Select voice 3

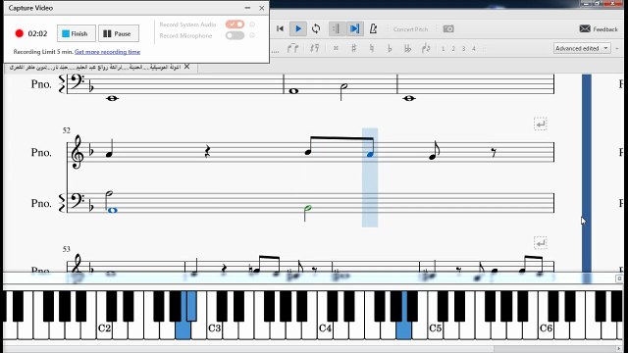463,49
